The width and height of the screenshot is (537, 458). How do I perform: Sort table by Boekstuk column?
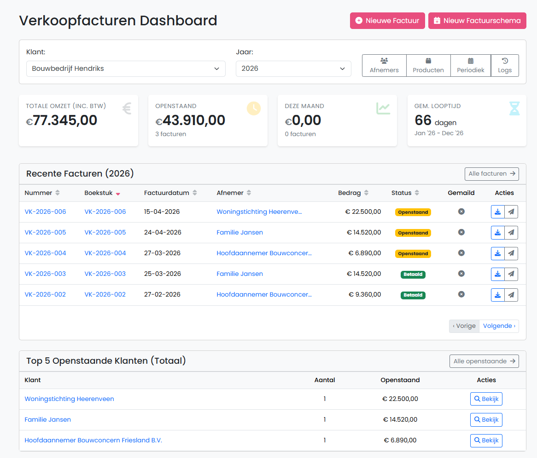coord(102,193)
